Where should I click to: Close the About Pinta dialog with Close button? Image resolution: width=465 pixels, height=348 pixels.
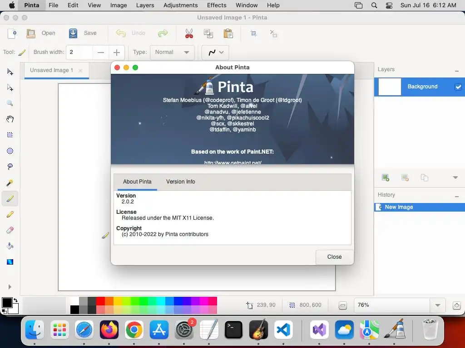pos(335,257)
